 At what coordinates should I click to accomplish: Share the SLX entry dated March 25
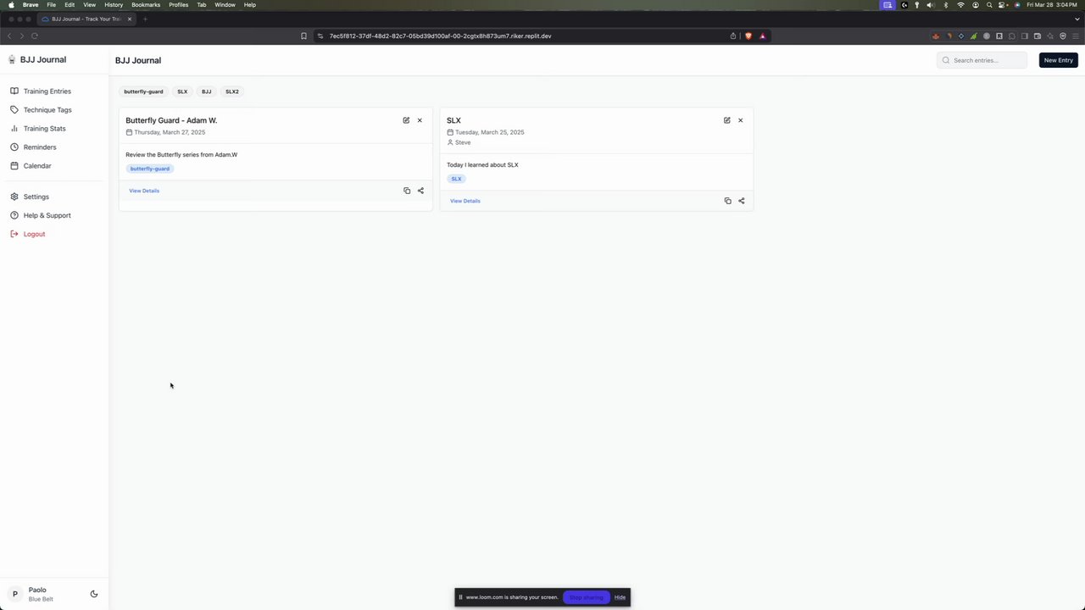pos(741,201)
